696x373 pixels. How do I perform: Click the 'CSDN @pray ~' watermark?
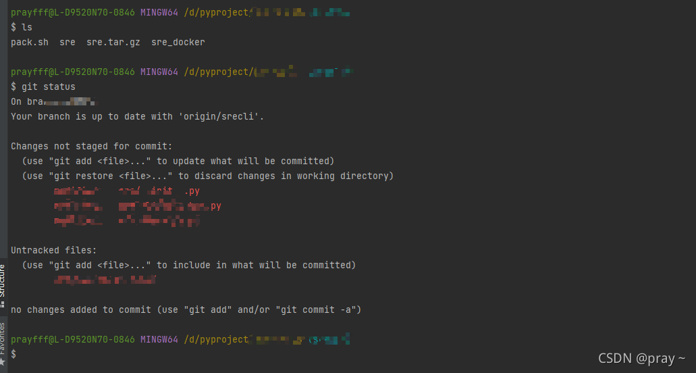[641, 358]
